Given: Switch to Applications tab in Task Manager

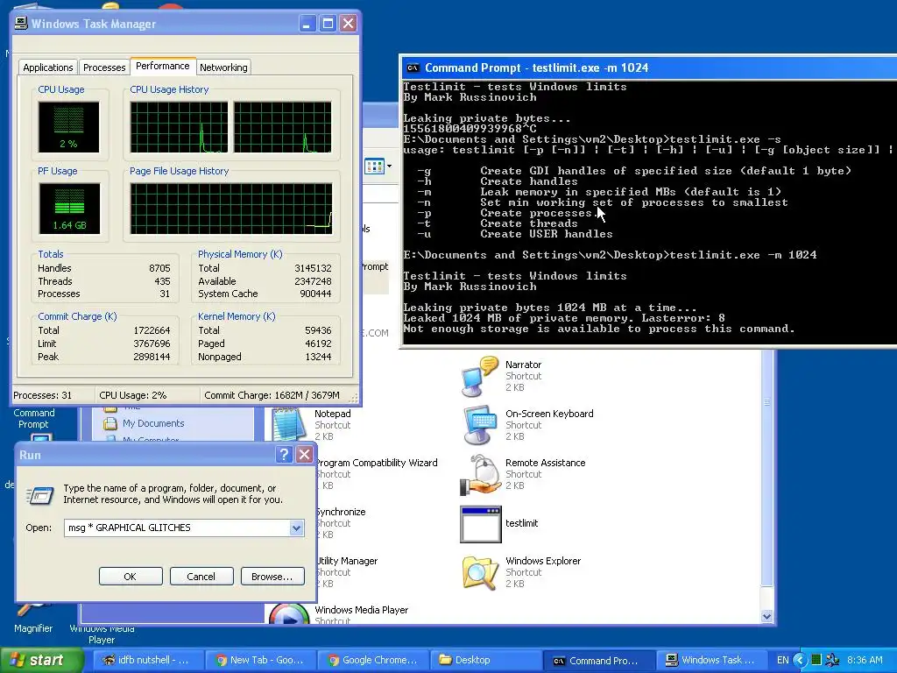Looking at the screenshot, I should point(48,67).
